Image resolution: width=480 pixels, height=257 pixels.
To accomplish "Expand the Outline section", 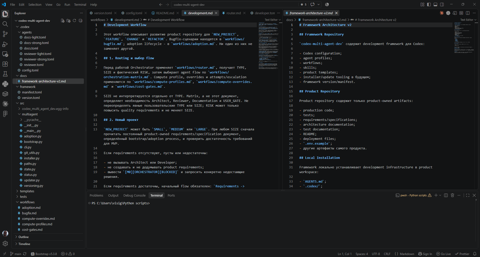I will [x=24, y=237].
